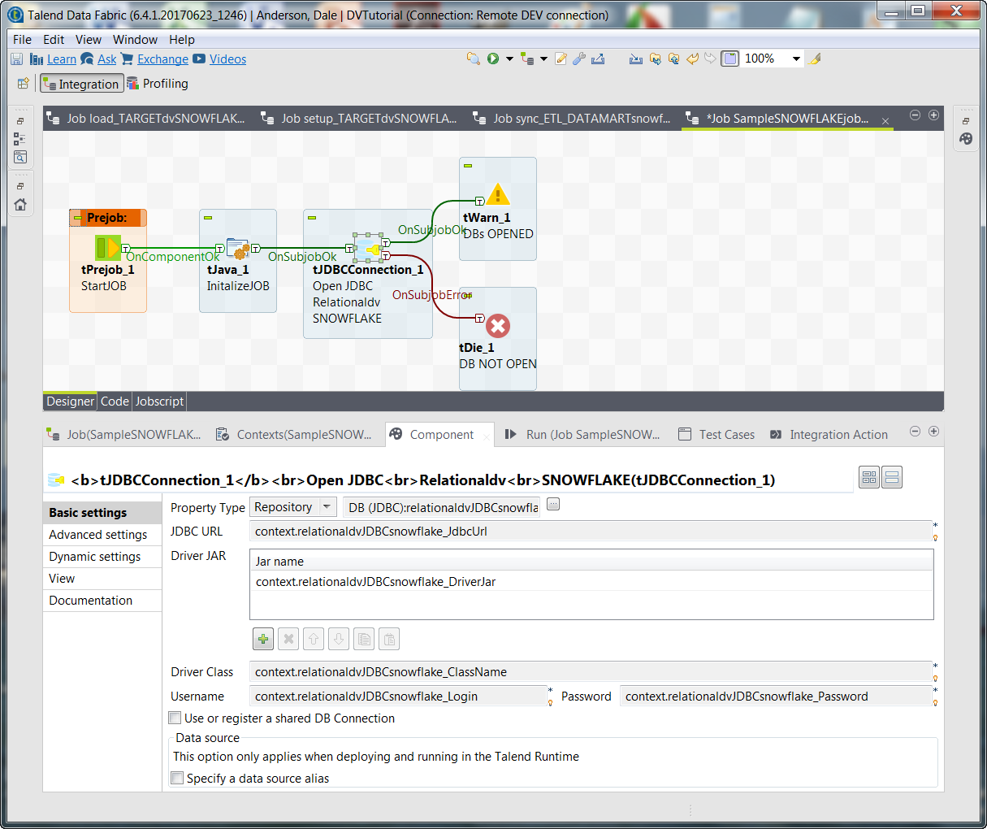The width and height of the screenshot is (987, 829).
Task: Switch to the Jobscript tab
Action: click(159, 401)
